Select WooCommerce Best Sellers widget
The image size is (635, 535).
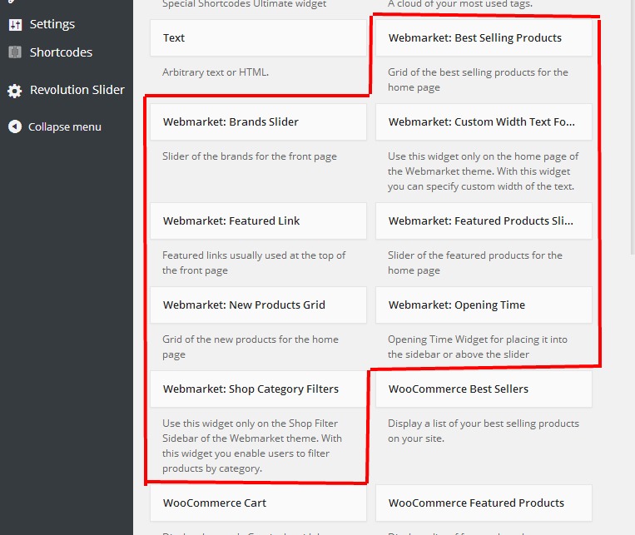tap(484, 389)
